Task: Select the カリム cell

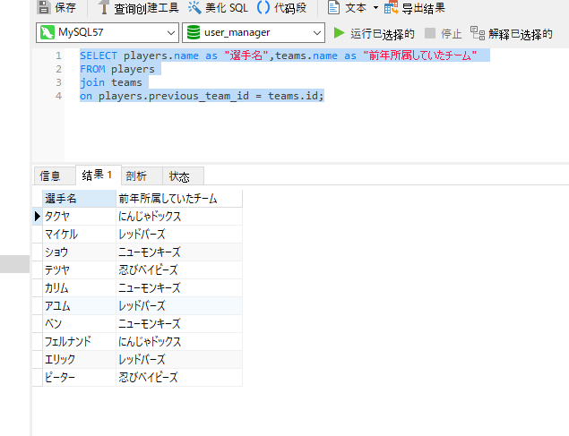Action: (79, 288)
